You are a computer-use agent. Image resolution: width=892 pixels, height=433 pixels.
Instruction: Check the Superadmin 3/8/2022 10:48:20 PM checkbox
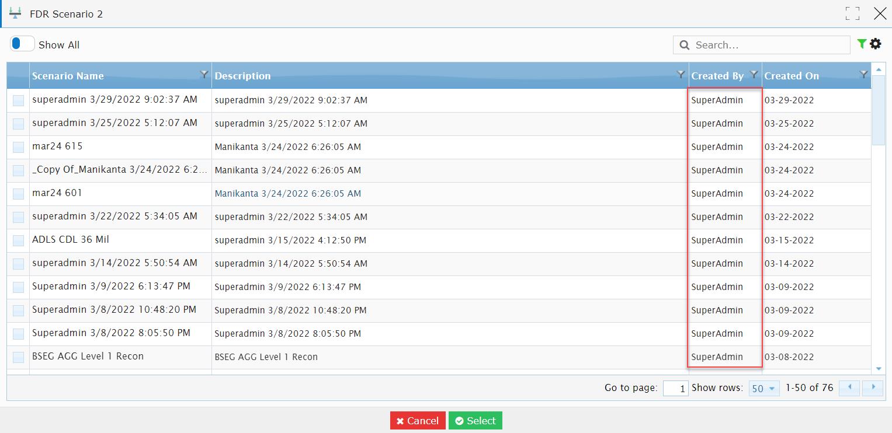(18, 310)
